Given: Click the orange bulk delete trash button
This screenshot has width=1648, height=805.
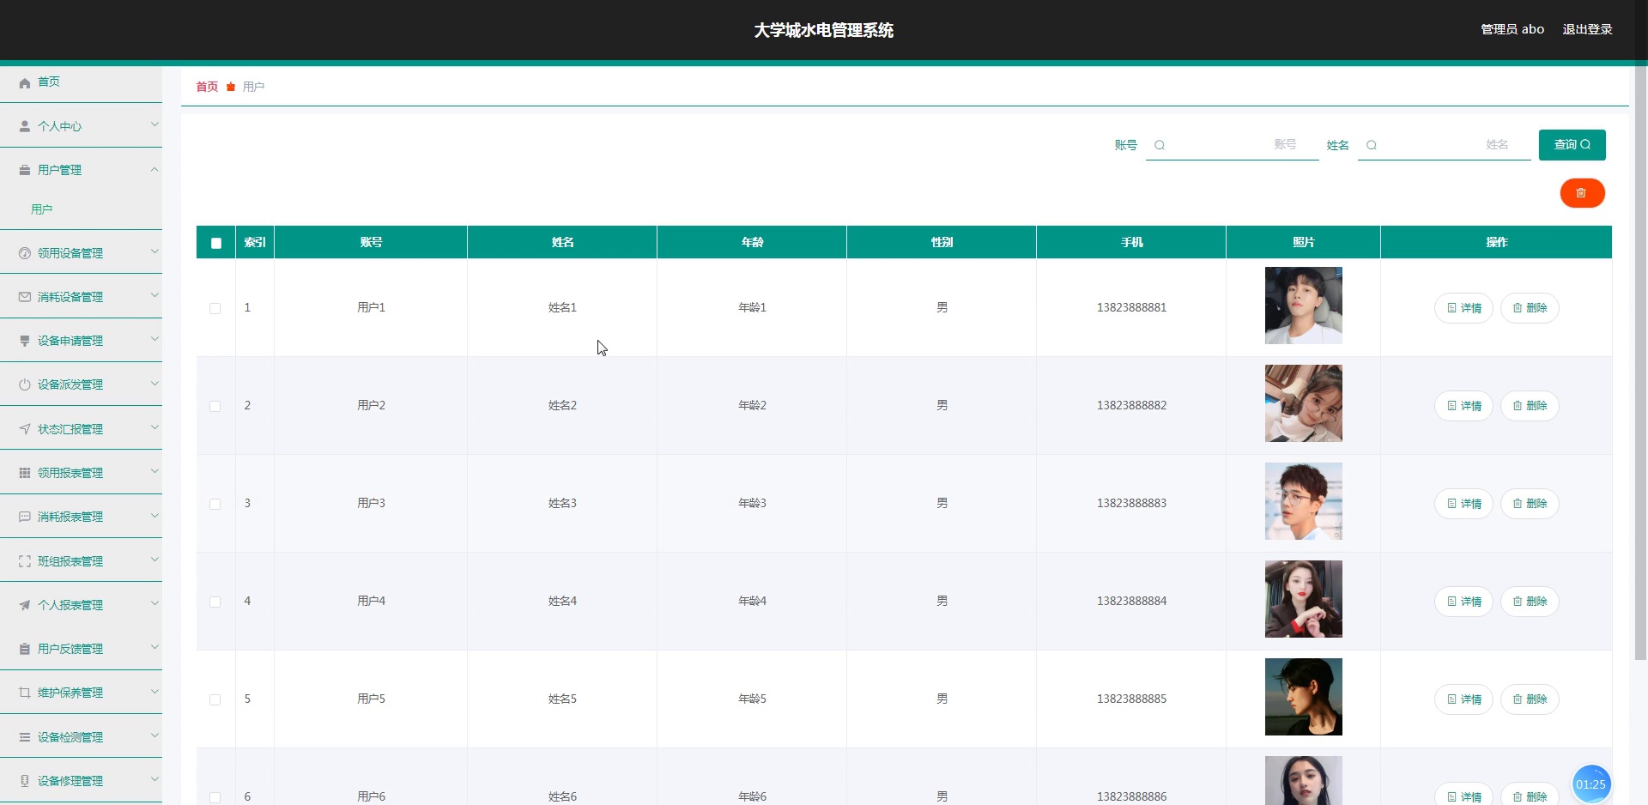Looking at the screenshot, I should (1582, 193).
